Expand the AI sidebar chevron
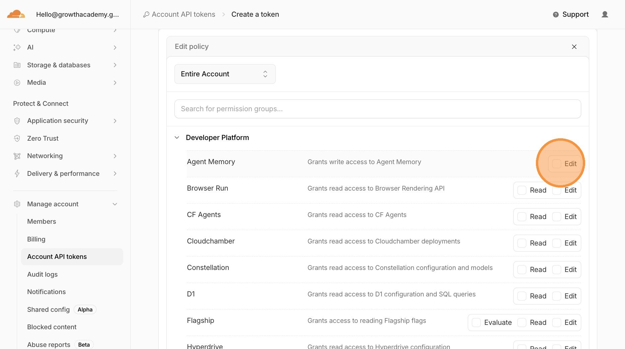Screen dimensions: 625x349 [115, 48]
